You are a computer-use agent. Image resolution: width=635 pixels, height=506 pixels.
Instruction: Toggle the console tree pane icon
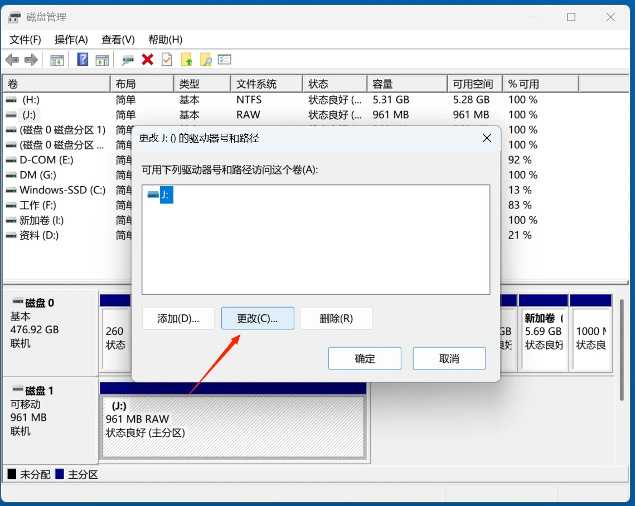(57, 60)
